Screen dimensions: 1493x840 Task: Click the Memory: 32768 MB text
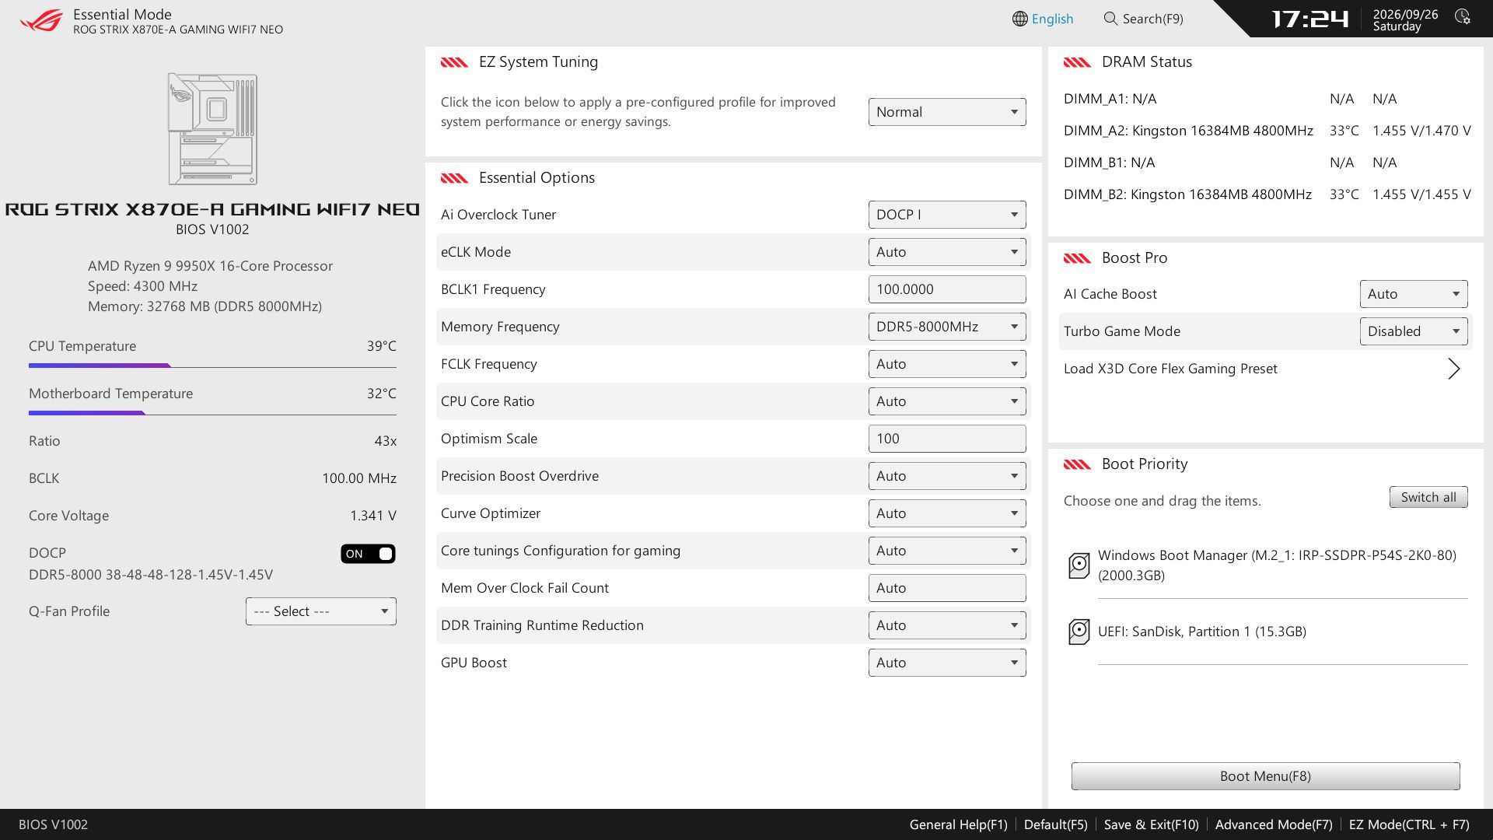pyautogui.click(x=205, y=306)
